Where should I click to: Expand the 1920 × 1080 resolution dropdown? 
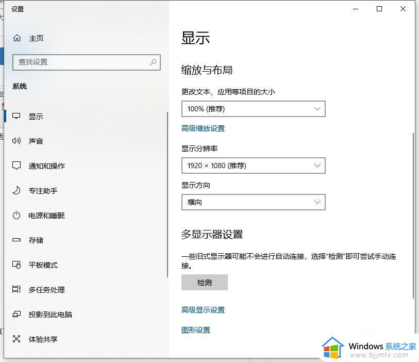coord(254,166)
